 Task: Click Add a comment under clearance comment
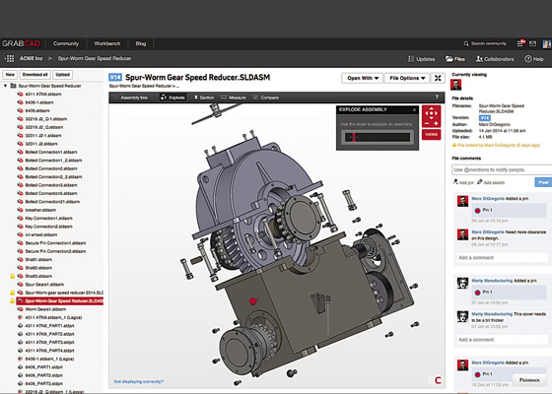click(503, 258)
